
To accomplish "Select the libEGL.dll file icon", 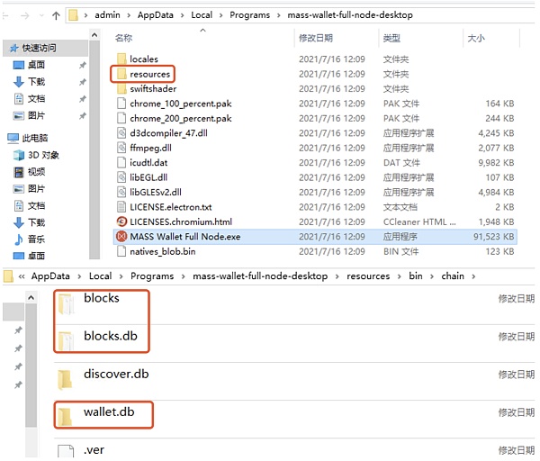I will click(x=121, y=177).
